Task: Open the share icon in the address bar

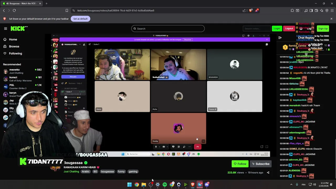Action: (x=244, y=10)
